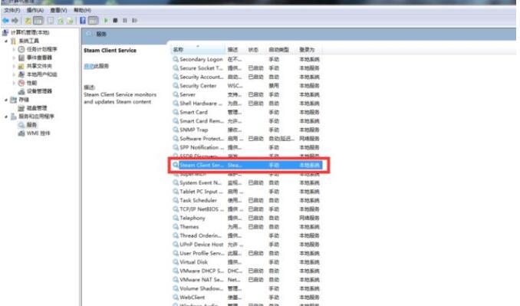Viewport: 520px width, 306px height.
Task: Stop the service with the square stop icon
Action: (x=115, y=21)
